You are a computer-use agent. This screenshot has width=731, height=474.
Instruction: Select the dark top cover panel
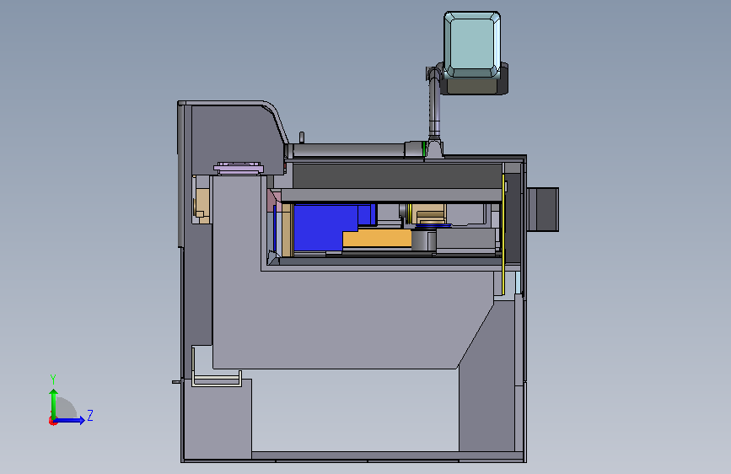(x=396, y=176)
